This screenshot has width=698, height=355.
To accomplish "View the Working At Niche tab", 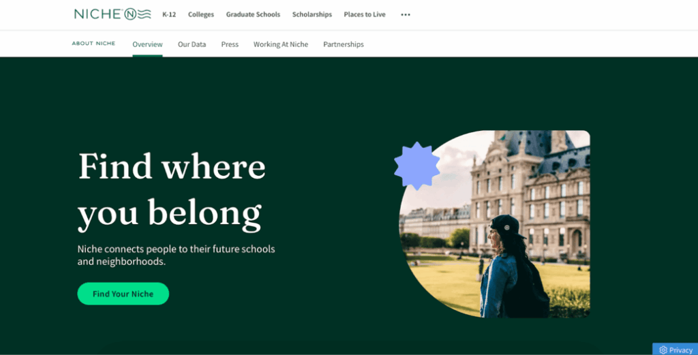I will [x=281, y=44].
